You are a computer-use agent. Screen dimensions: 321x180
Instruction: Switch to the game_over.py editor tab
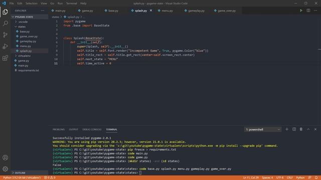226,10
